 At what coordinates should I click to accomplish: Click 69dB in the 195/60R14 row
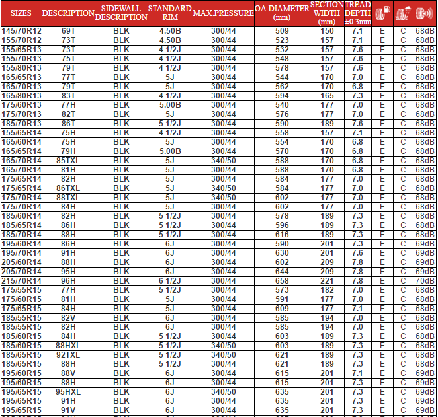[x=425, y=244]
